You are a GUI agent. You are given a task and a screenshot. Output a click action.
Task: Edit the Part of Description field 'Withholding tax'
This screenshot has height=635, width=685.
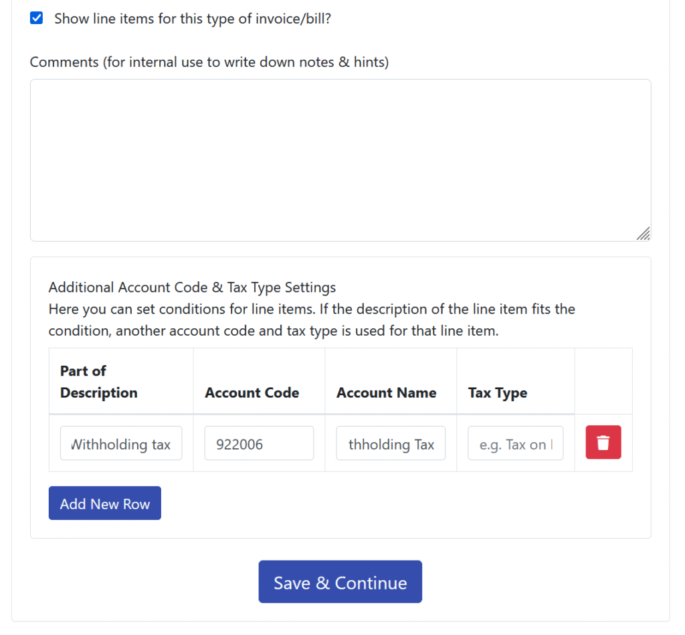coord(121,443)
